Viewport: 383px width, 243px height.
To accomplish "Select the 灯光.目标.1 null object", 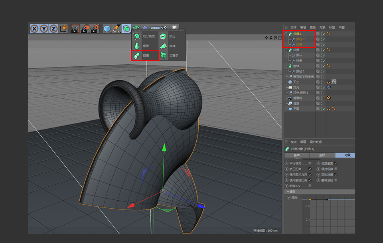I will 300,93.
